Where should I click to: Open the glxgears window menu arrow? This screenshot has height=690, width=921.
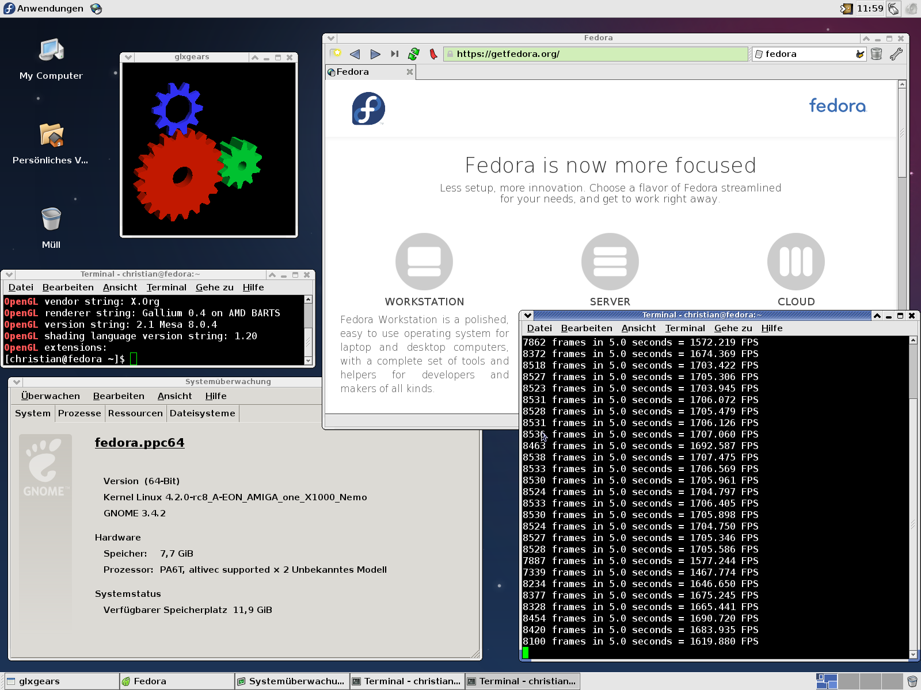click(128, 57)
